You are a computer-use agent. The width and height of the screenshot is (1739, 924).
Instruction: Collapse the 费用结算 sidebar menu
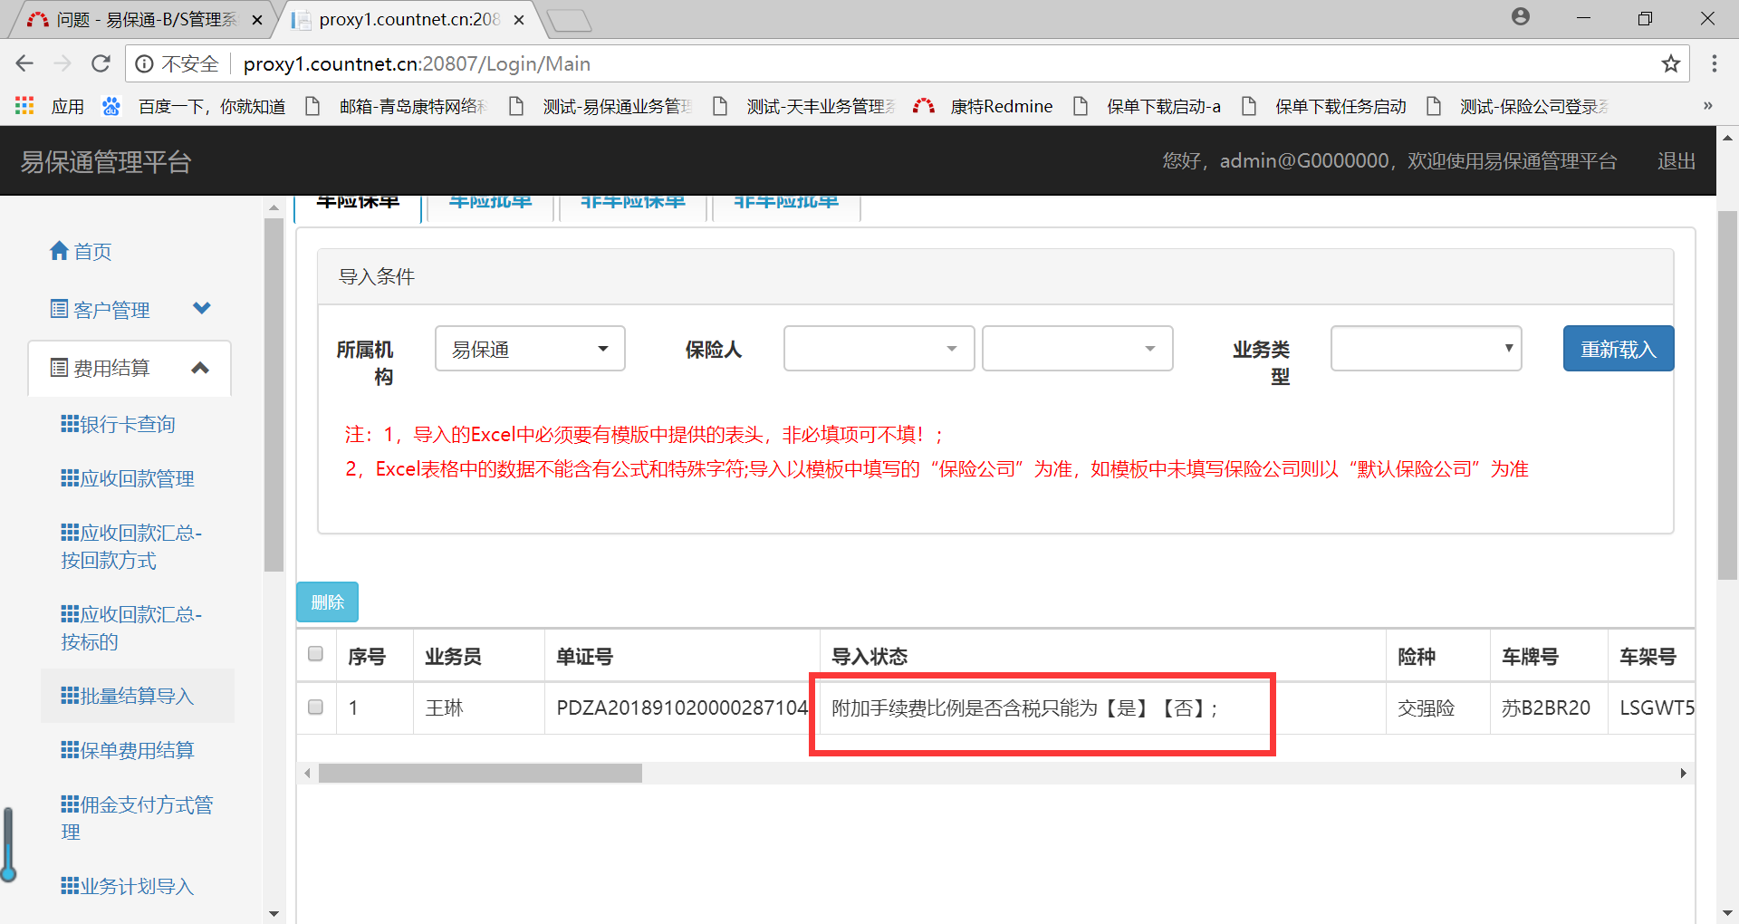(130, 368)
